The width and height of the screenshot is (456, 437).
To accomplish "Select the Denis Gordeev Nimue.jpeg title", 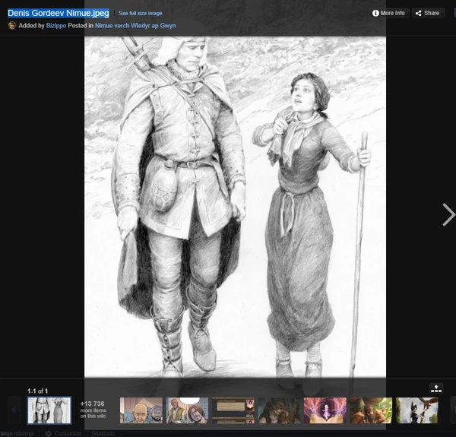I will click(59, 13).
